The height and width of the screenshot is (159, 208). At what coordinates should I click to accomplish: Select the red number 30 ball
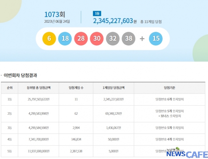97,39
